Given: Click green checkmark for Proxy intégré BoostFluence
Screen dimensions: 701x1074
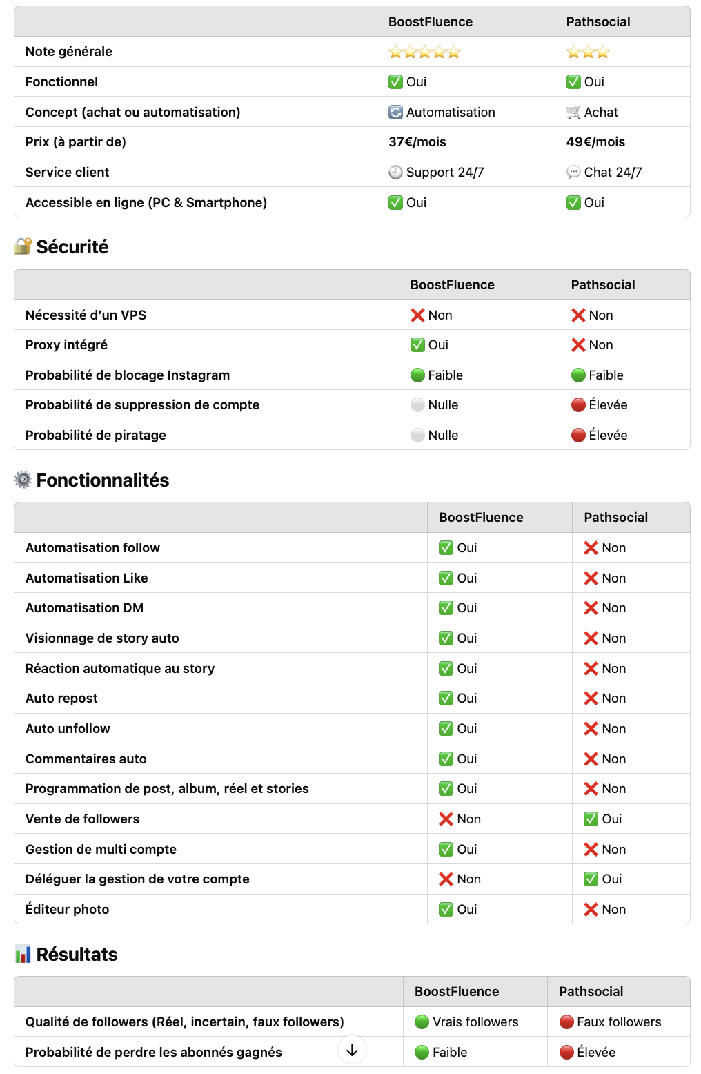Looking at the screenshot, I should [x=417, y=344].
